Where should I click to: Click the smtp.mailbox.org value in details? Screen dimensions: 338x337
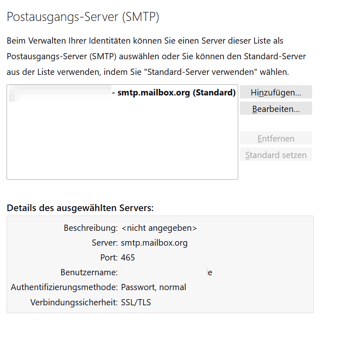click(x=154, y=243)
